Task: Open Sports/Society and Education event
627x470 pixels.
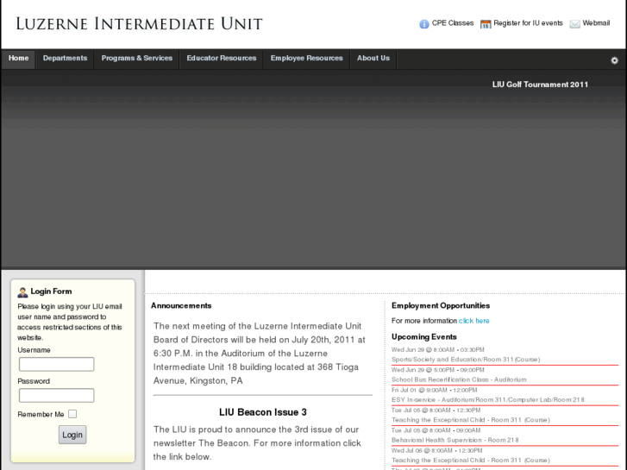Action: point(466,360)
